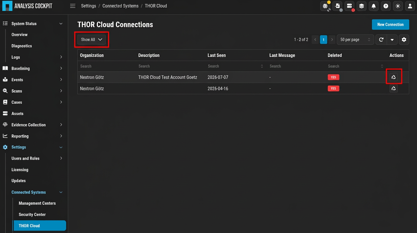Expand the Evidence Collection chevron
Image resolution: width=417 pixels, height=233 pixels.
61,125
